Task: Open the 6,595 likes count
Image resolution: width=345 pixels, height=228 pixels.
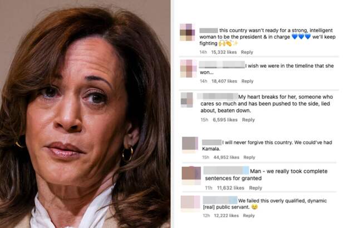Action: (225, 120)
